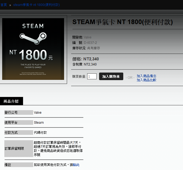Click the 發行公司 row label

(19, 113)
